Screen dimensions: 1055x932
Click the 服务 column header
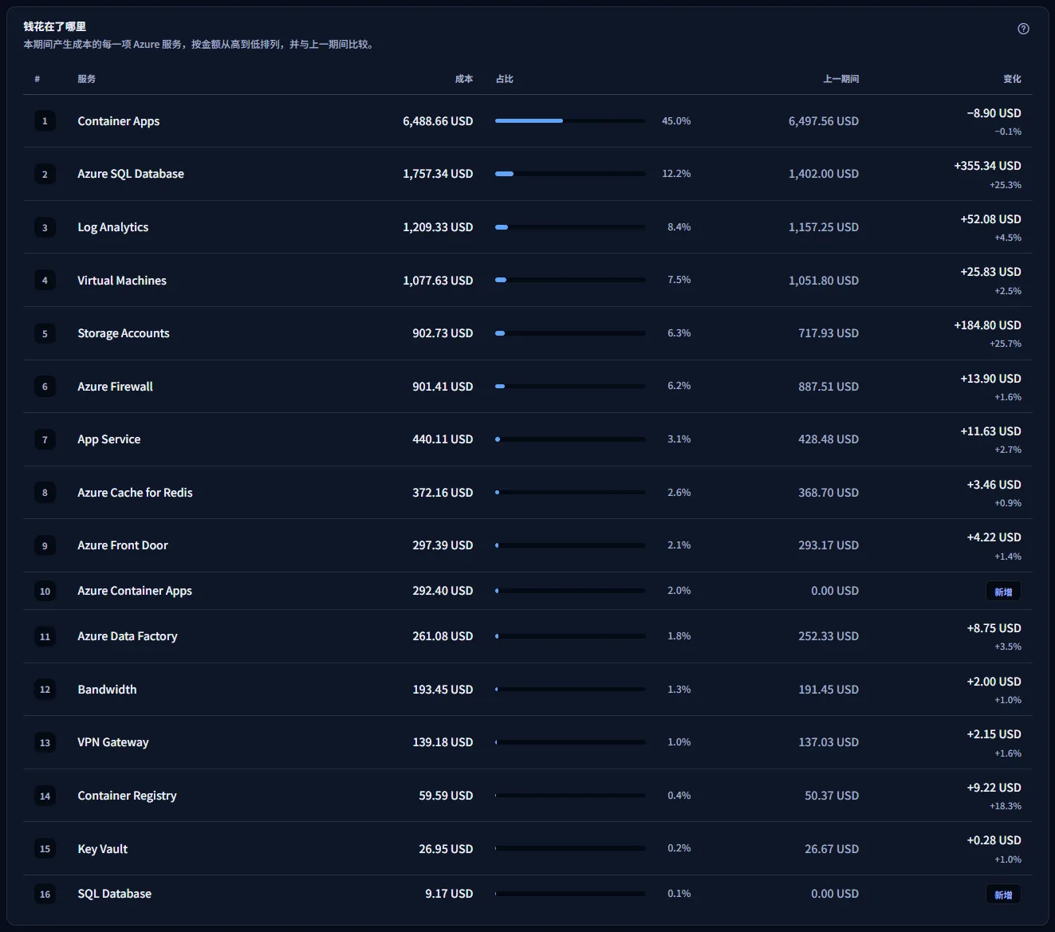point(87,79)
